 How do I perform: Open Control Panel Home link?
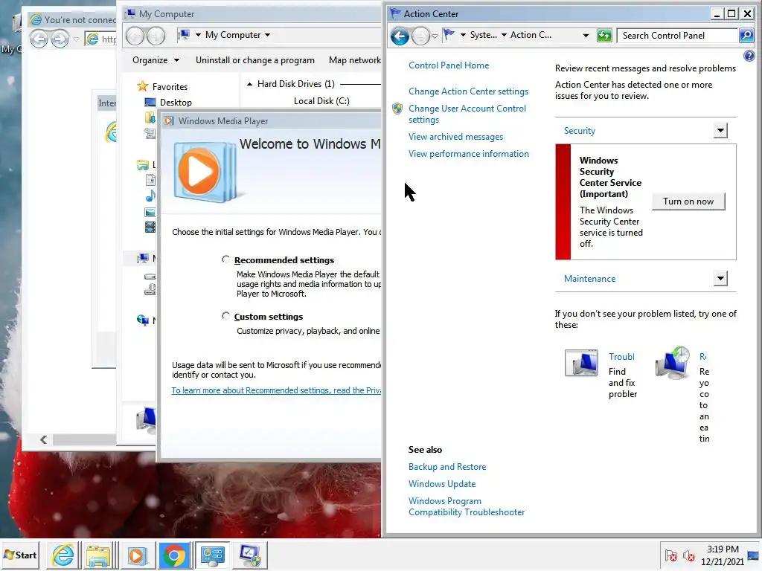pyautogui.click(x=449, y=65)
